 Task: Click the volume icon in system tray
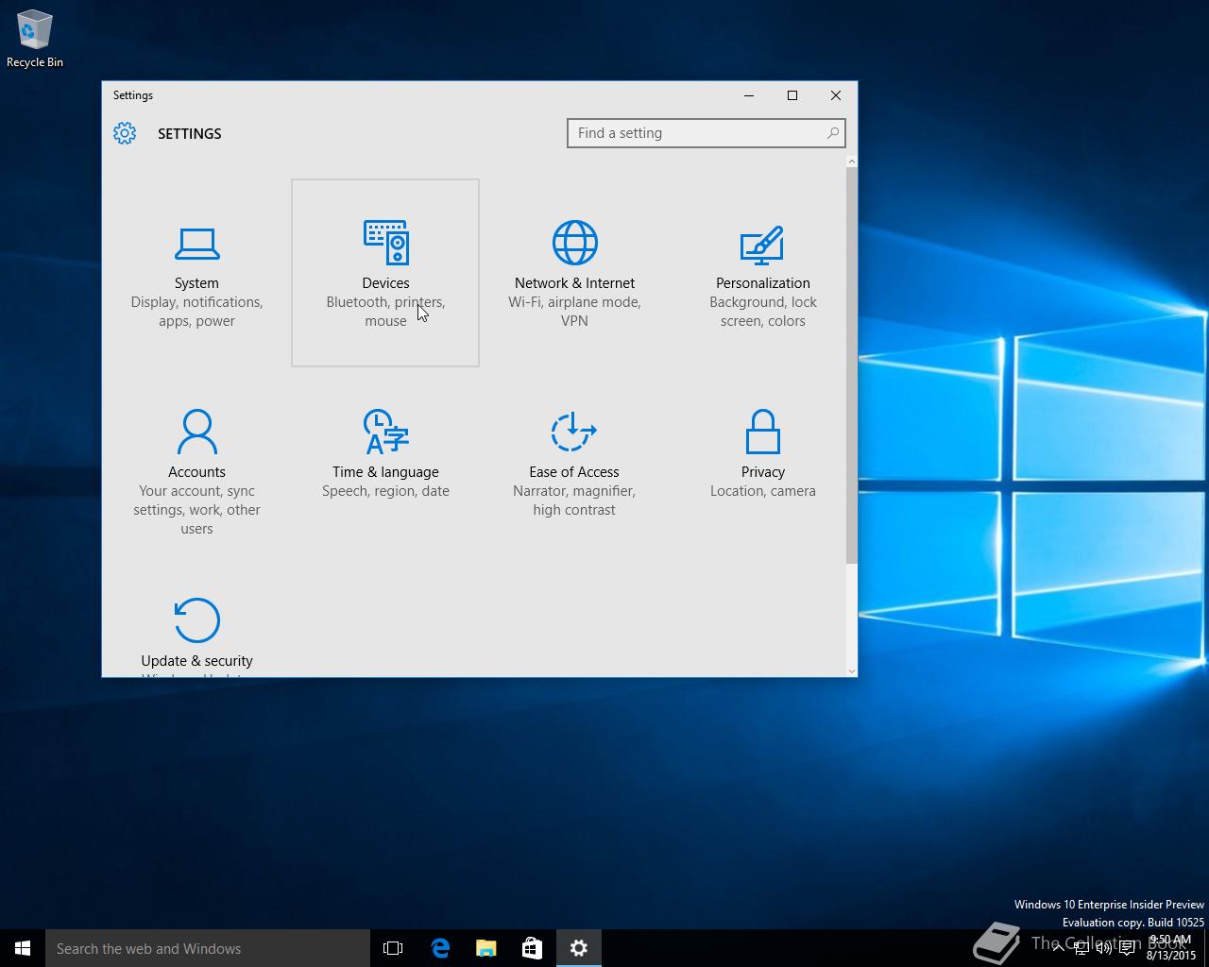tap(1103, 948)
